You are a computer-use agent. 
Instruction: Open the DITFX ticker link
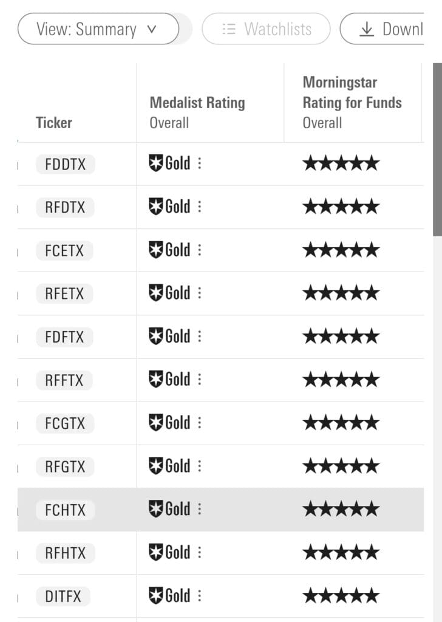click(x=63, y=596)
